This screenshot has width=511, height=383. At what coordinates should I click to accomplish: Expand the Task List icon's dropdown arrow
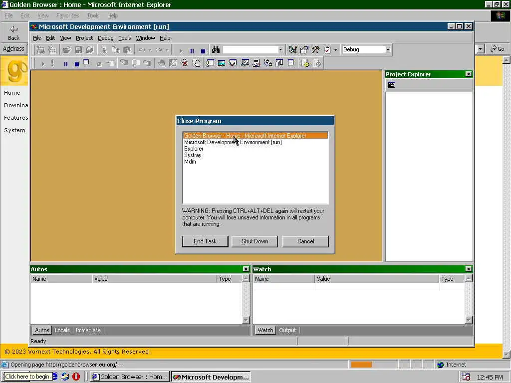pos(335,50)
